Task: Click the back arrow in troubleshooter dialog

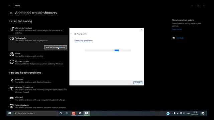Action: click(x=71, y=34)
